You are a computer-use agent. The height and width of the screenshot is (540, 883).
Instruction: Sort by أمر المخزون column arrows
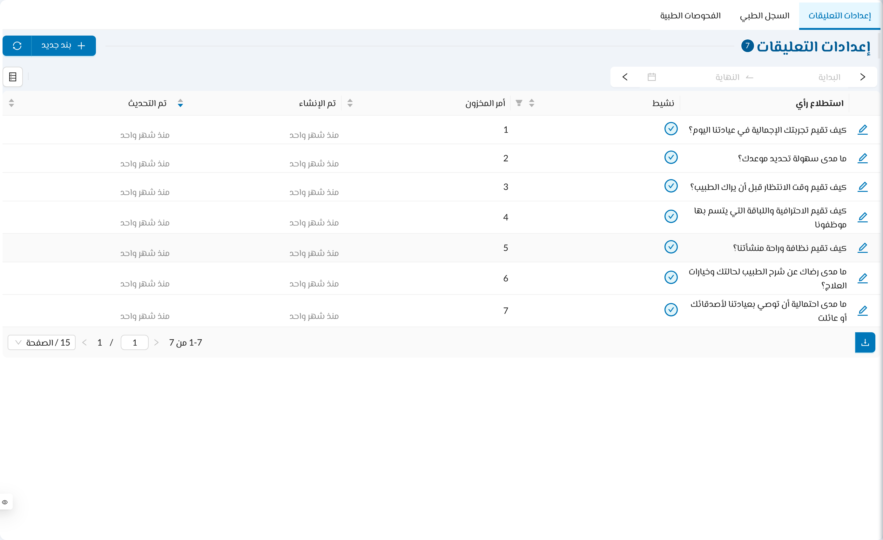tap(531, 103)
